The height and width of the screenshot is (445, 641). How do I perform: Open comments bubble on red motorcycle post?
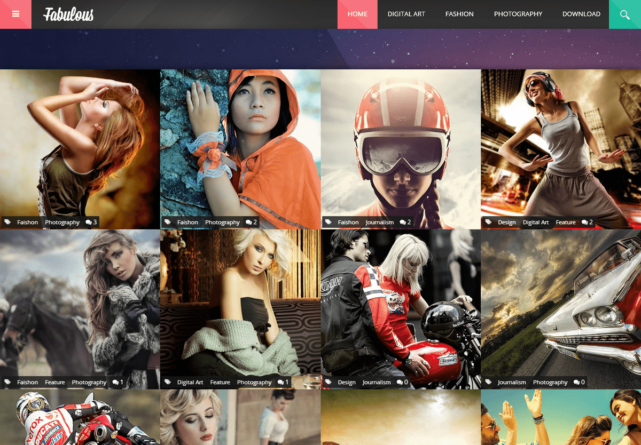(x=402, y=382)
